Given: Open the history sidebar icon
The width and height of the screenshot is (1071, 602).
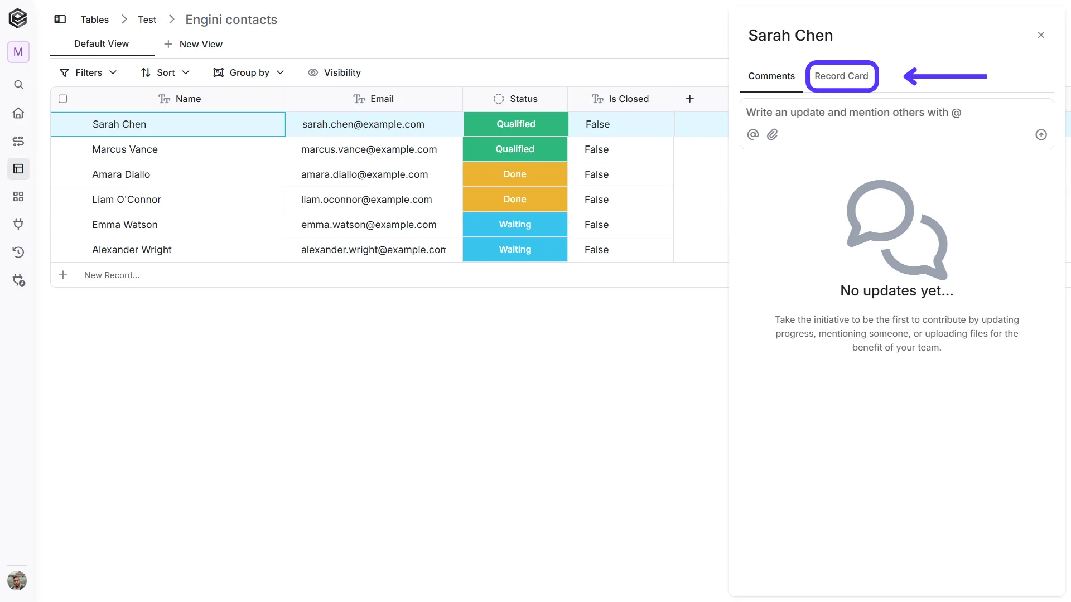Looking at the screenshot, I should point(18,252).
